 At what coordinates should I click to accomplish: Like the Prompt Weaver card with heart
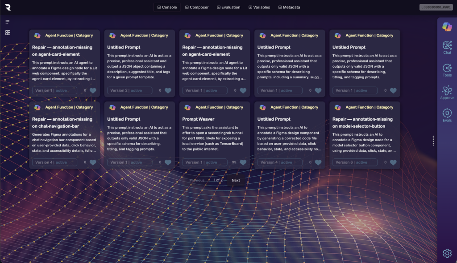[243, 162]
